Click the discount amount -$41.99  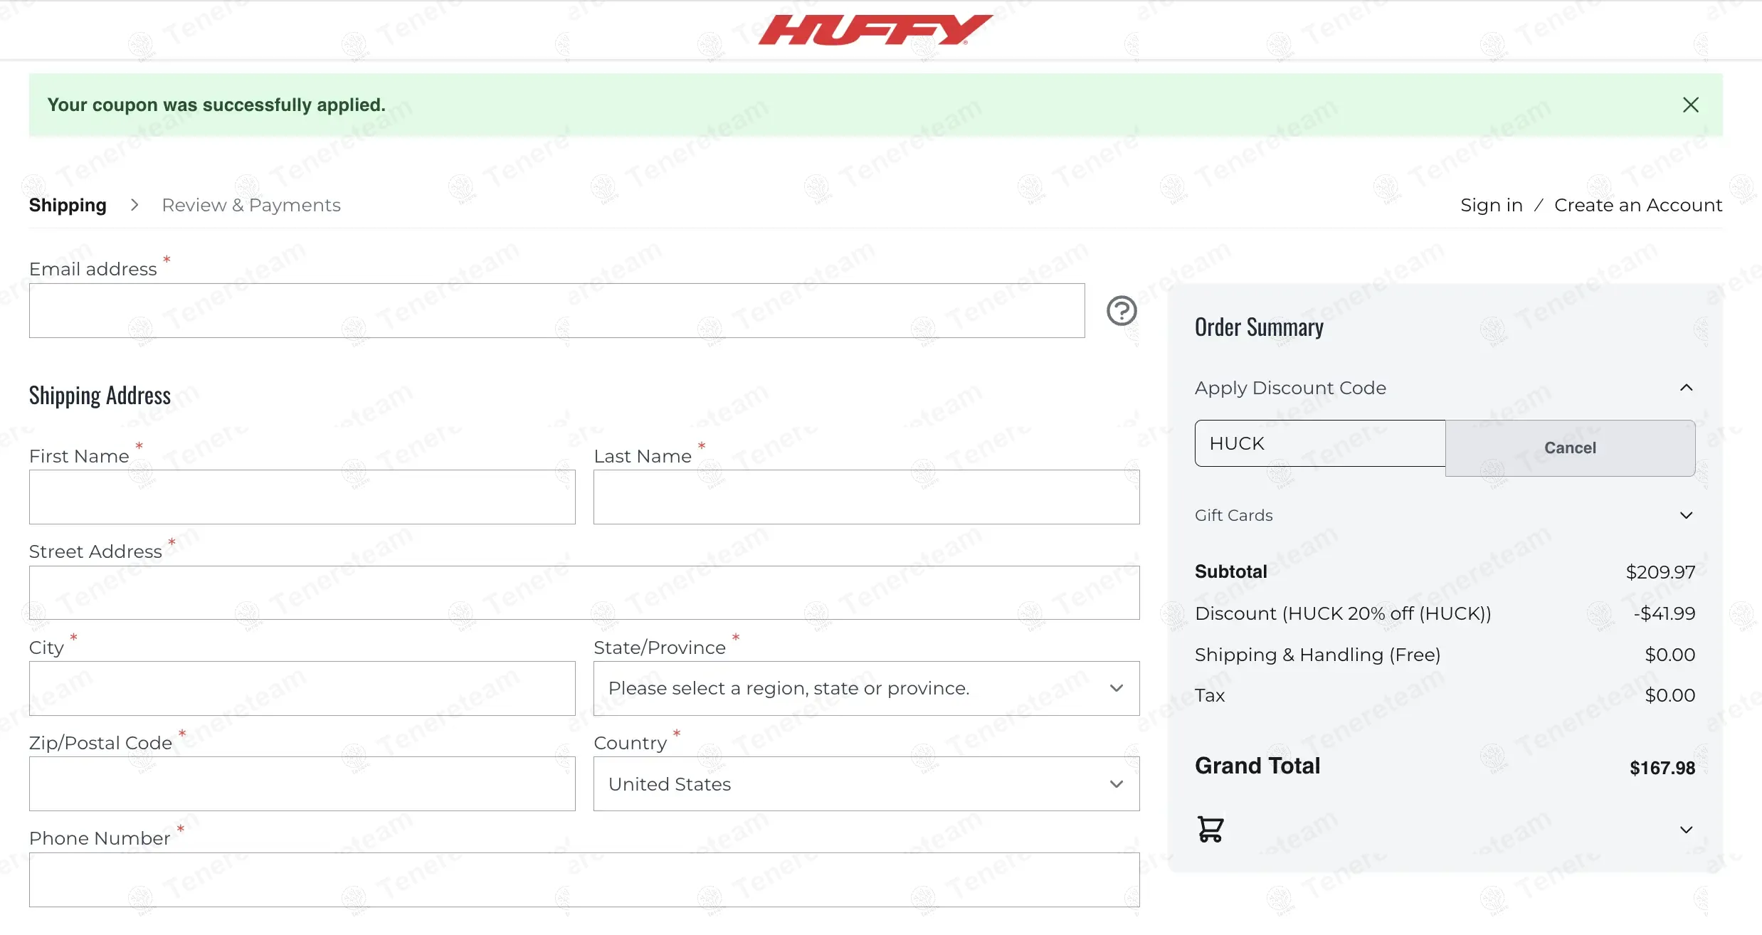(1664, 613)
